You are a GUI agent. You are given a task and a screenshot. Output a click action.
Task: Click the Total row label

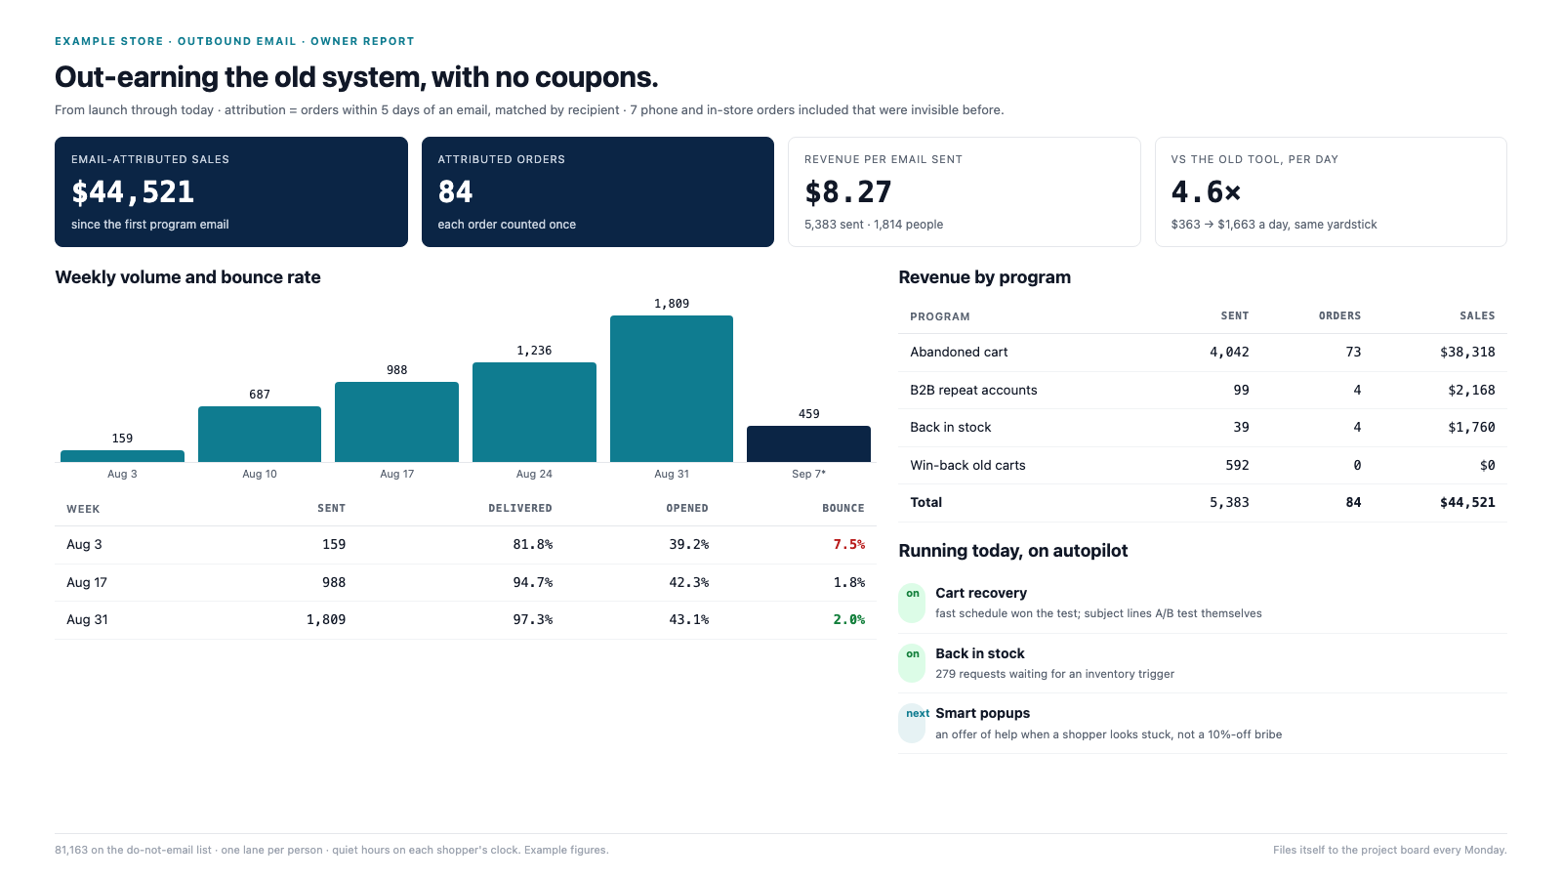coord(925,502)
